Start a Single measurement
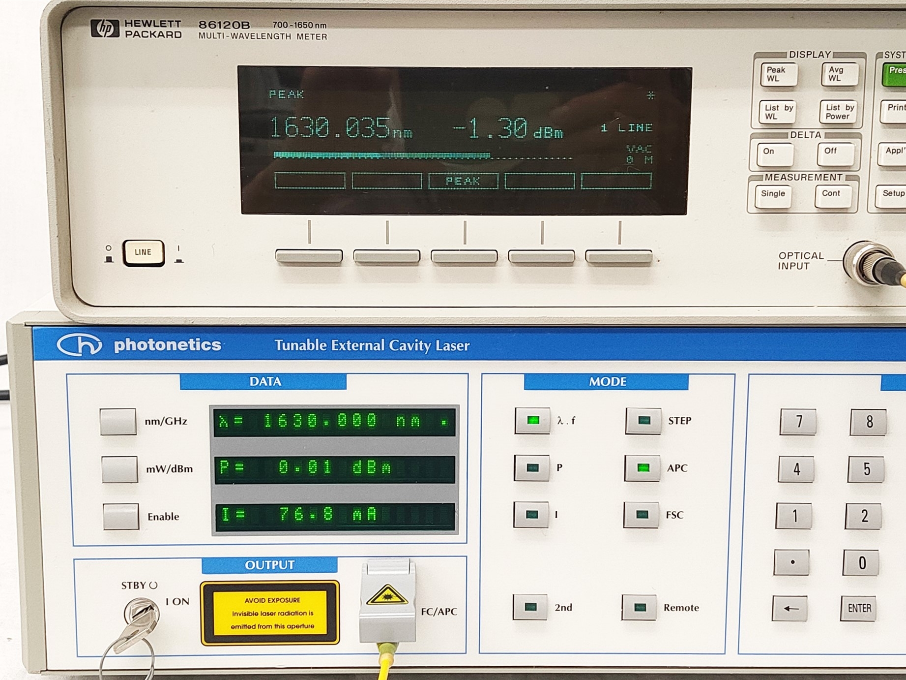The image size is (906, 680). (773, 196)
